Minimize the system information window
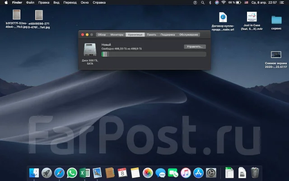The width and height of the screenshot is (289, 181). [87, 34]
